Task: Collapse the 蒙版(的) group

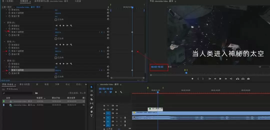Action: click(4, 22)
